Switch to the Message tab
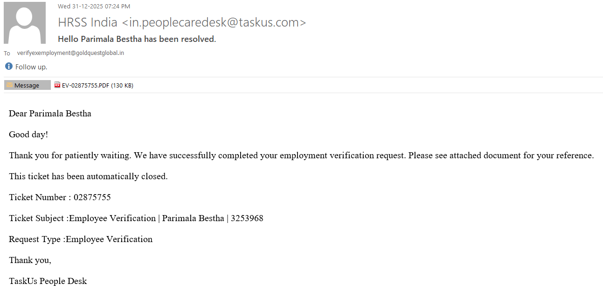 (27, 85)
